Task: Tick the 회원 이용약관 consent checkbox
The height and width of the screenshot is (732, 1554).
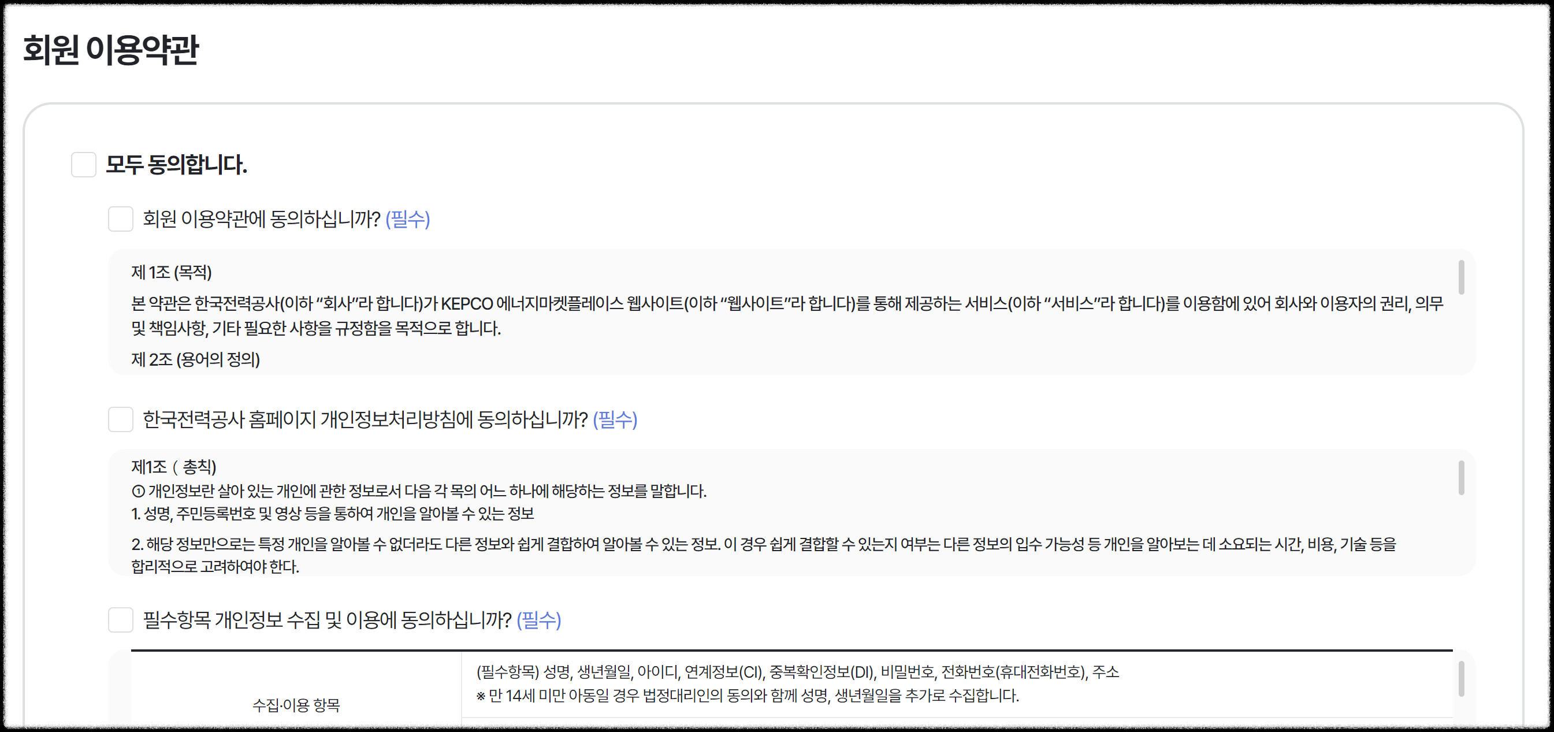Action: pyautogui.click(x=120, y=218)
